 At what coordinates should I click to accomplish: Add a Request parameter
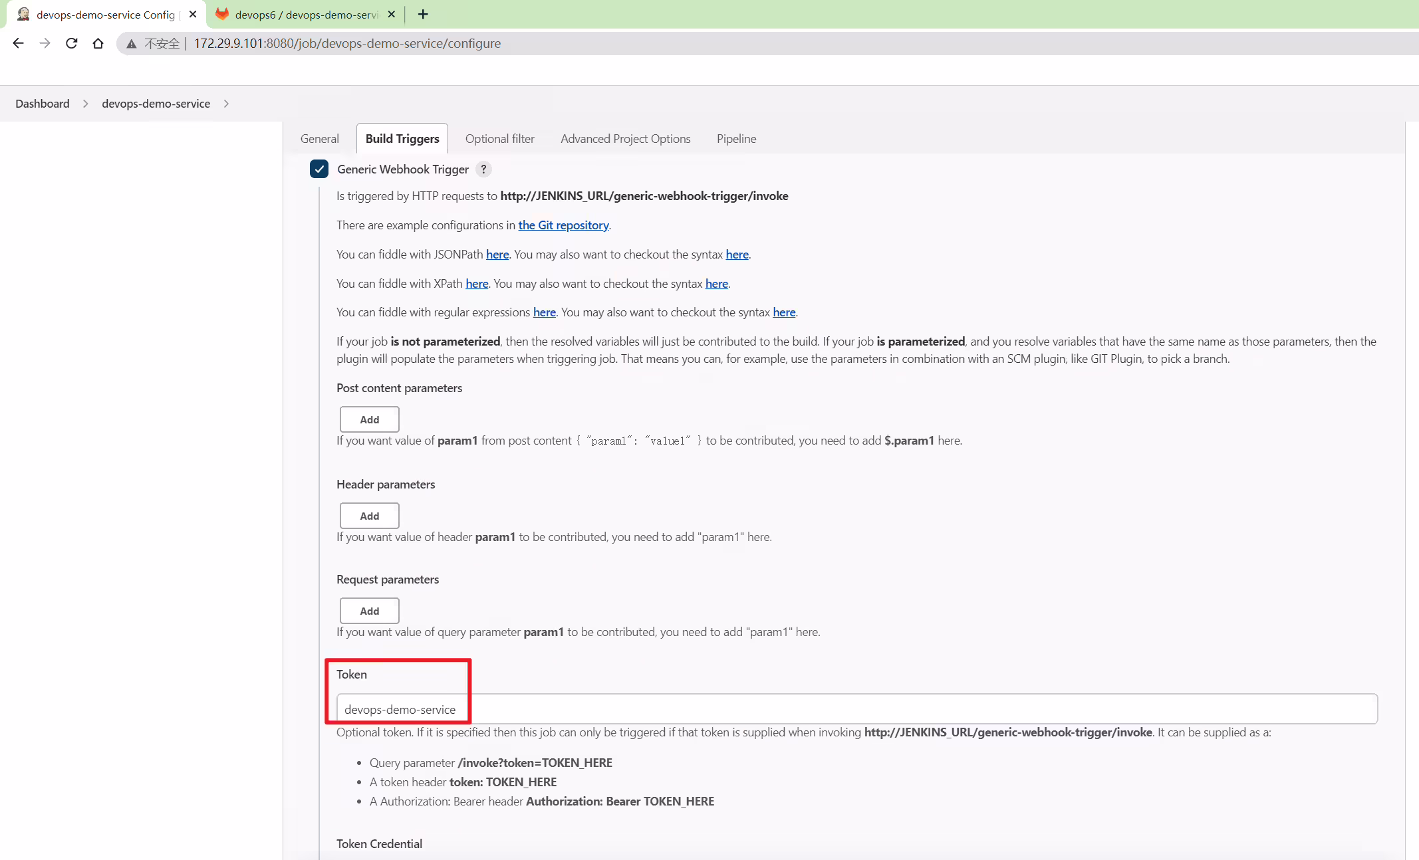370,611
